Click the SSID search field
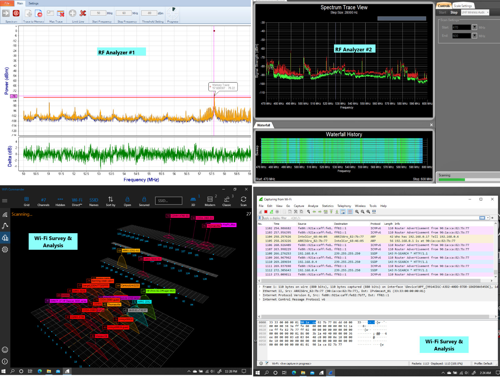Viewport: 500px width, 392px height. tap(168, 201)
